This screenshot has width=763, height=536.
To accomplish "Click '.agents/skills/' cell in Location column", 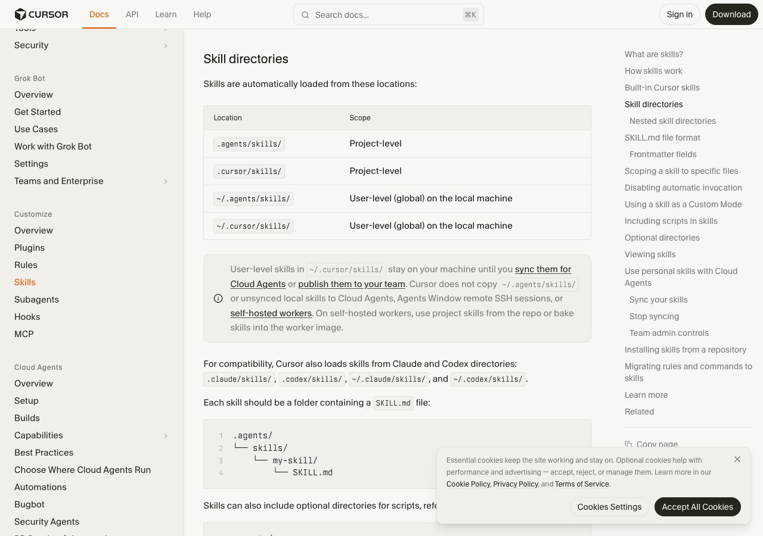I will coord(249,144).
